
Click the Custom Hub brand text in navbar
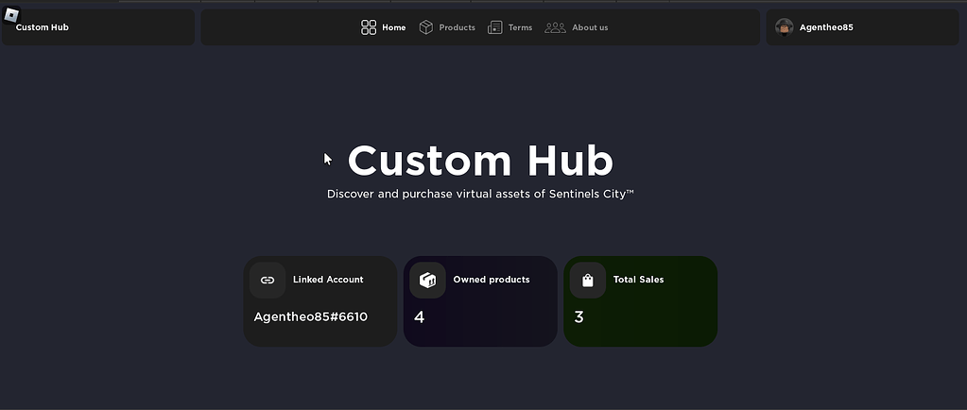[x=43, y=27]
